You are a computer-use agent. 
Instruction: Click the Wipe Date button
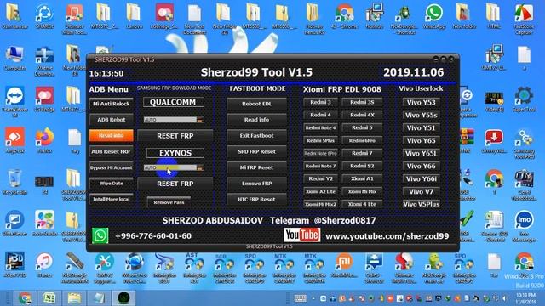[112, 184]
